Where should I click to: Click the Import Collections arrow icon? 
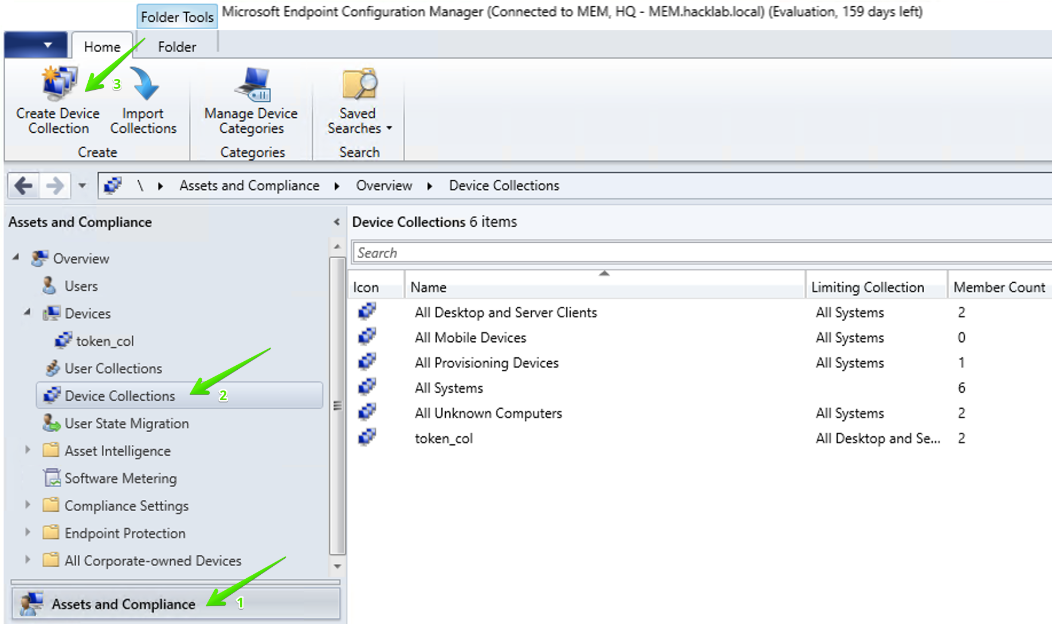(x=144, y=84)
